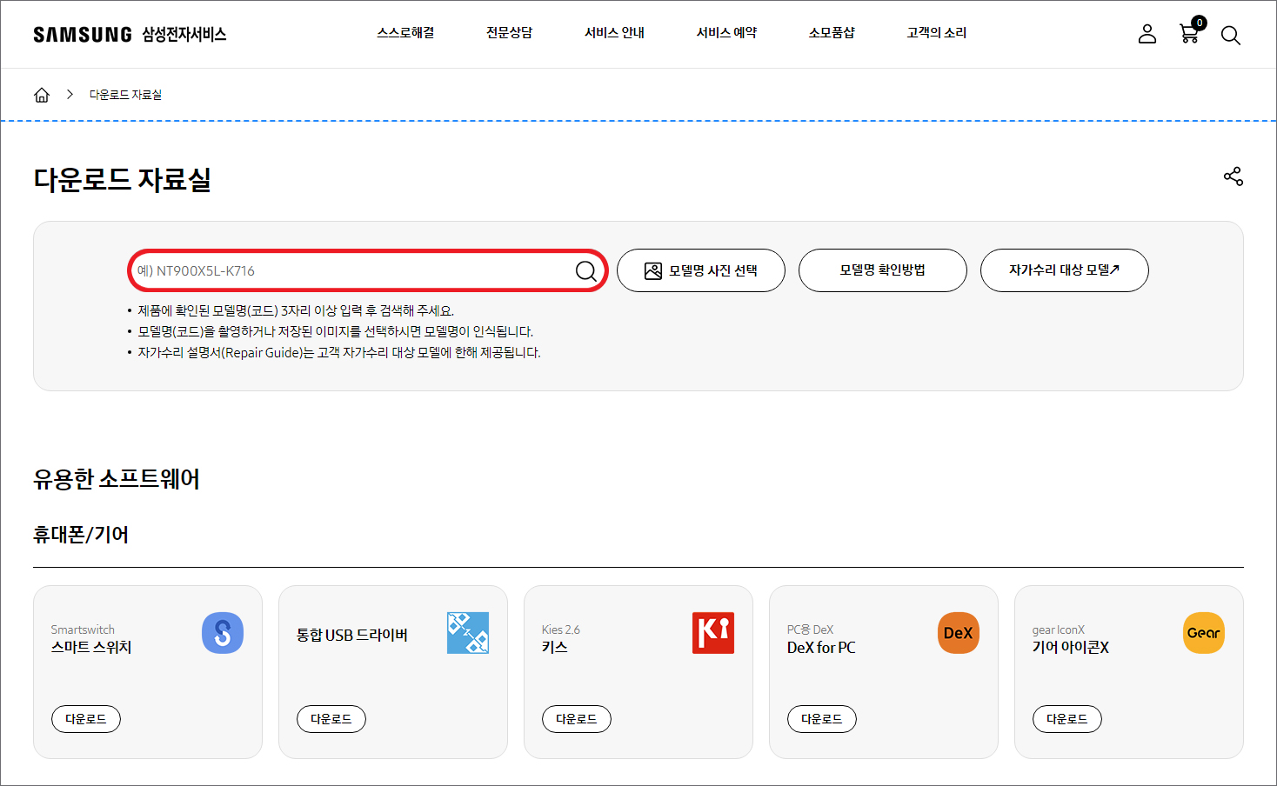Open the user account icon
This screenshot has width=1277, height=786.
click(1147, 34)
